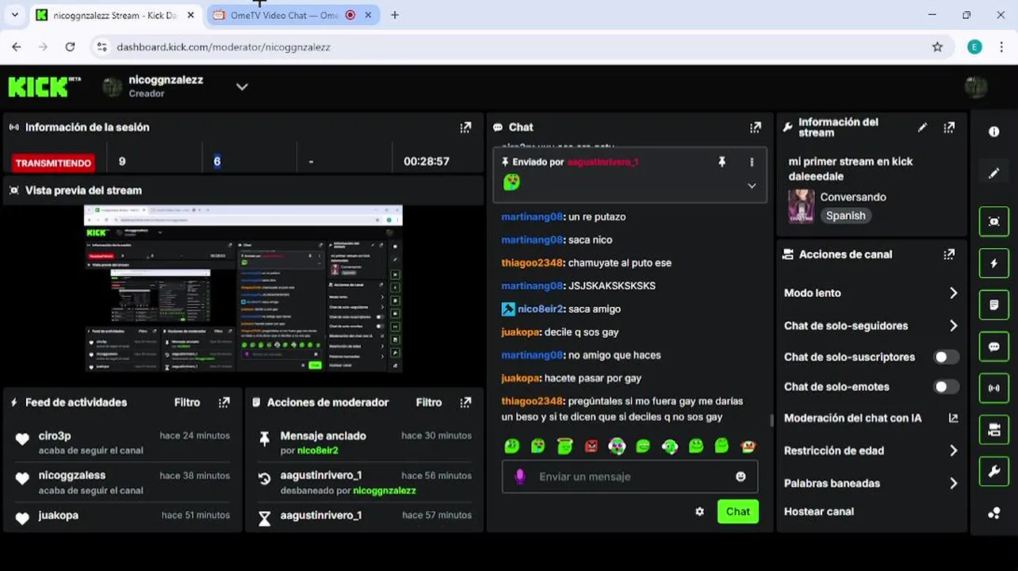Toggle the chat bubble sidebar icon
1018x571 pixels.
pyautogui.click(x=994, y=347)
